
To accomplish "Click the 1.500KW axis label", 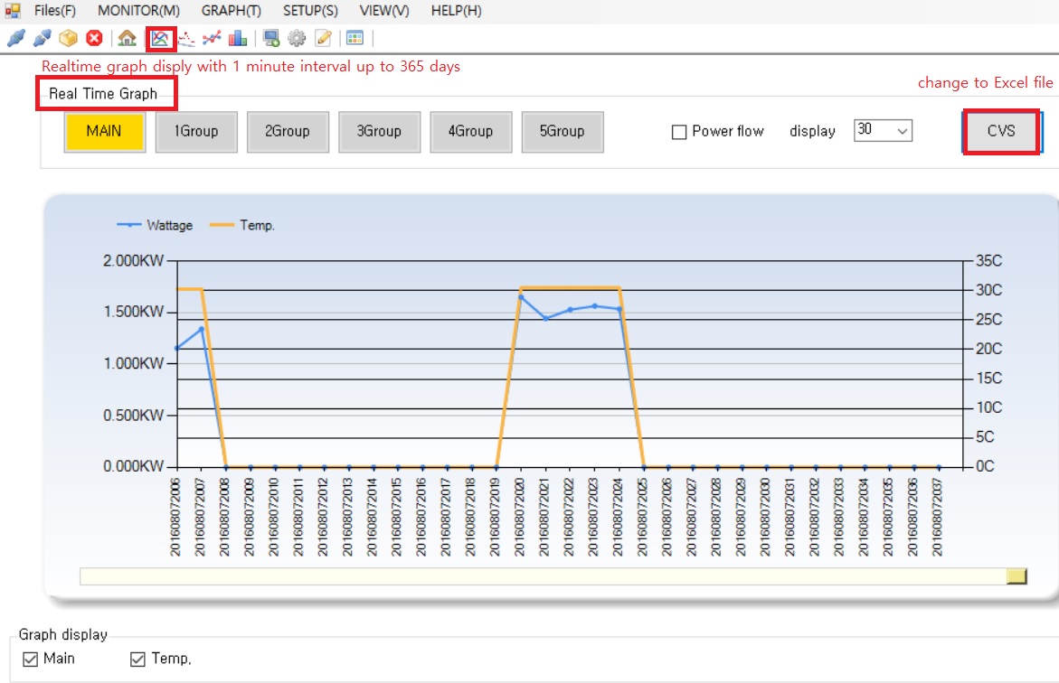I will pos(133,312).
